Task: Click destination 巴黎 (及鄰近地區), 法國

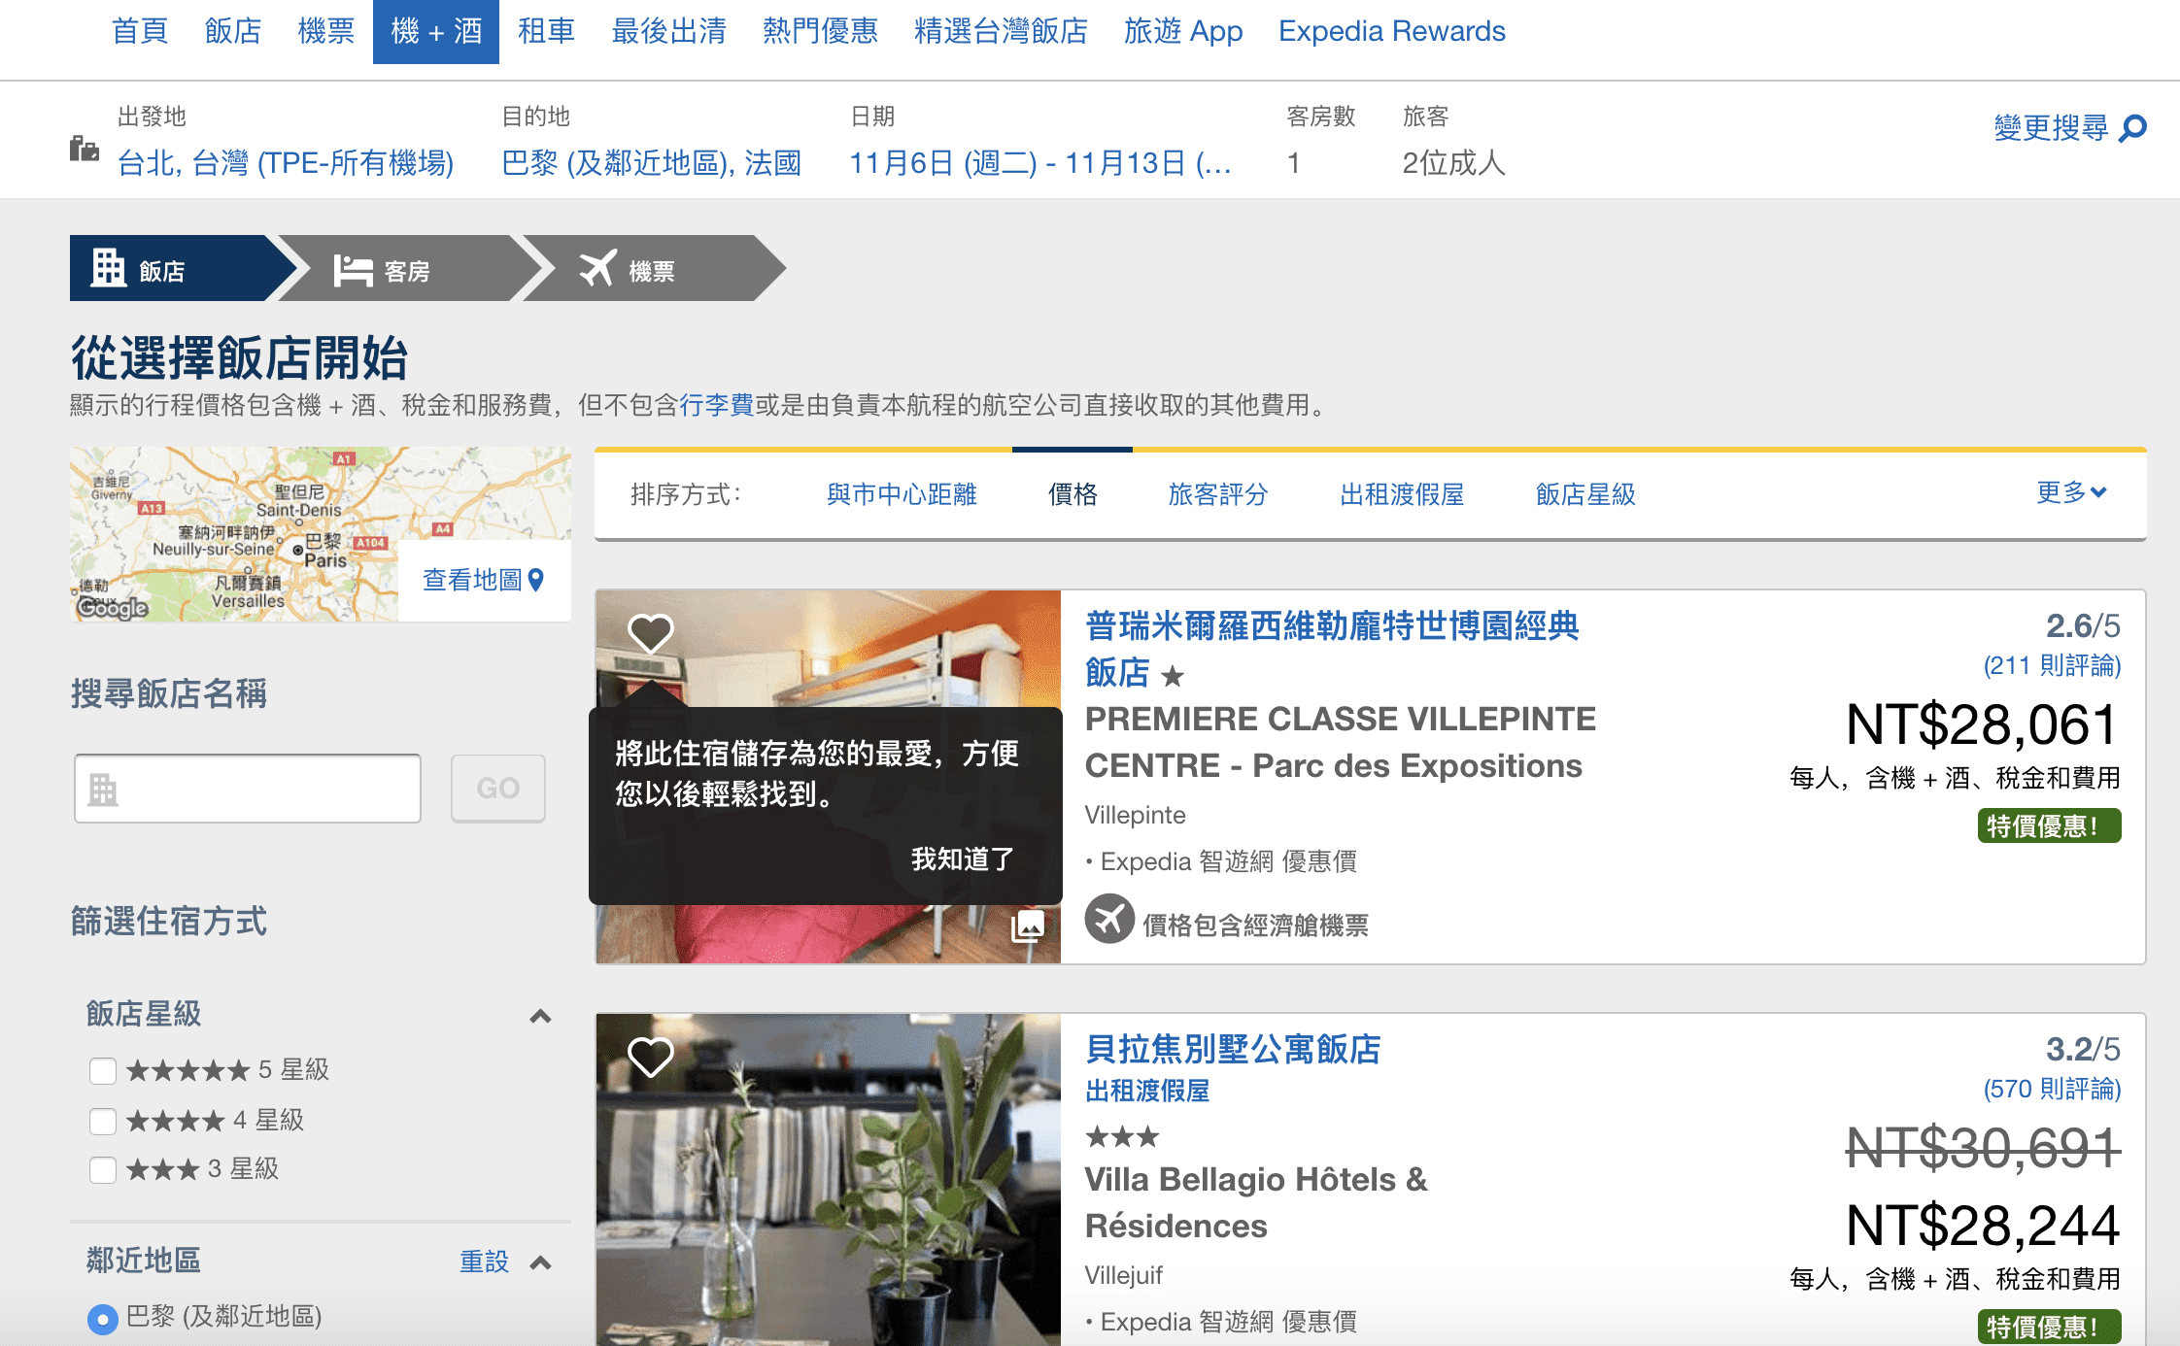Action: pos(651,163)
